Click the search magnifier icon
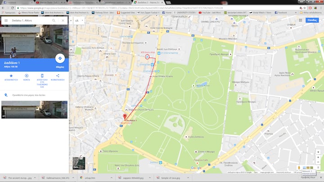 54,21
